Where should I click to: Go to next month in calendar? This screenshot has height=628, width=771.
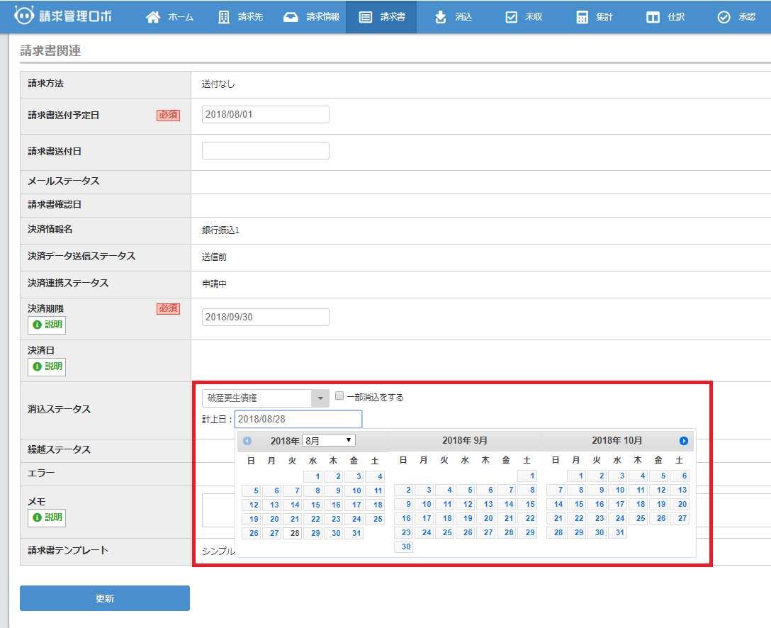tap(684, 441)
